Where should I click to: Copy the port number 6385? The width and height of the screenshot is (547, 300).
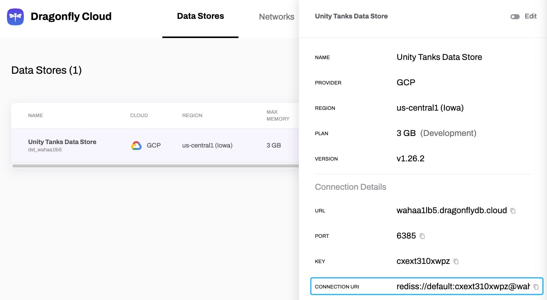coord(422,236)
